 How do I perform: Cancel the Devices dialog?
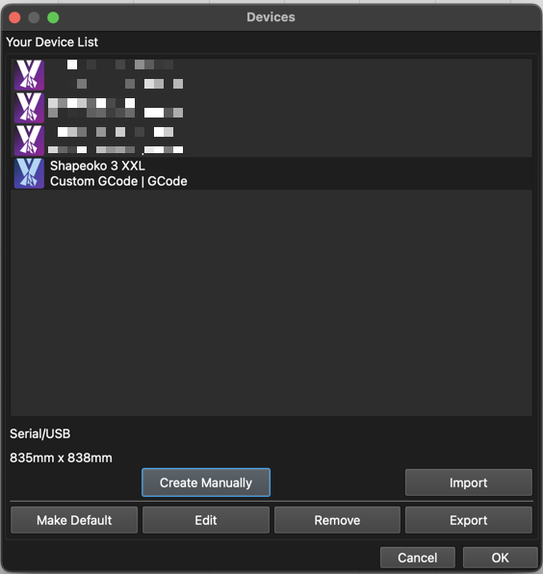coord(418,558)
